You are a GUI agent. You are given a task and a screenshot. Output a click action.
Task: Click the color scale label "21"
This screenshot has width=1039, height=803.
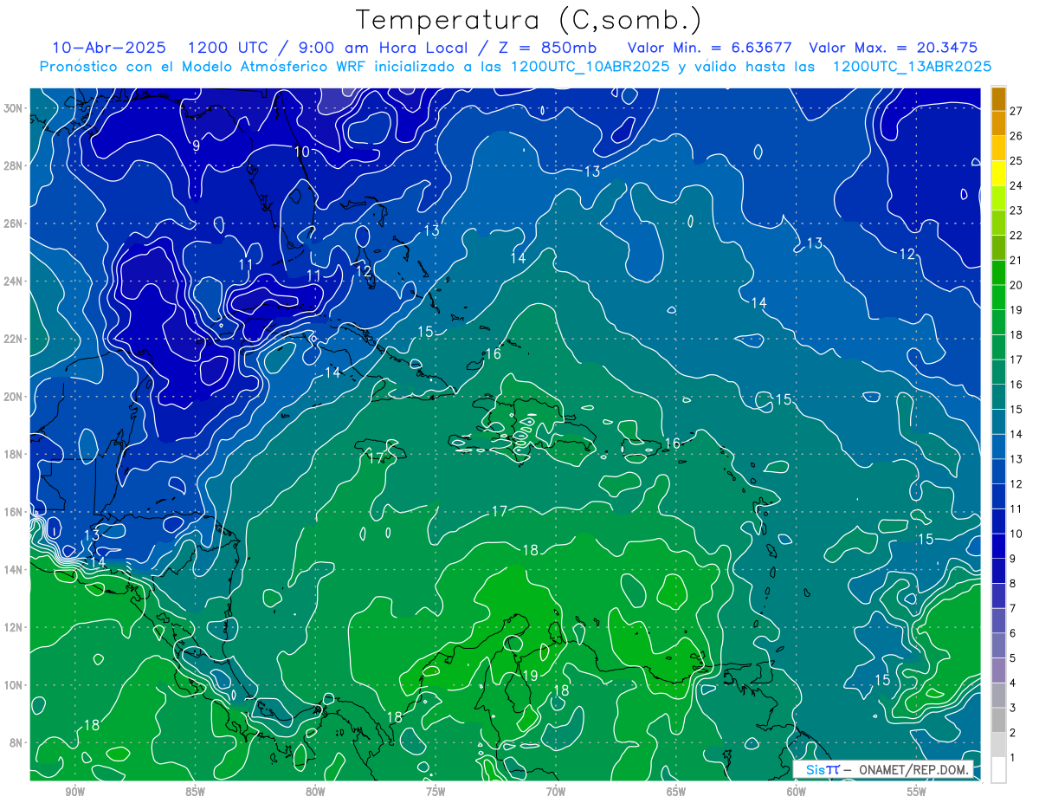pyautogui.click(x=1016, y=261)
